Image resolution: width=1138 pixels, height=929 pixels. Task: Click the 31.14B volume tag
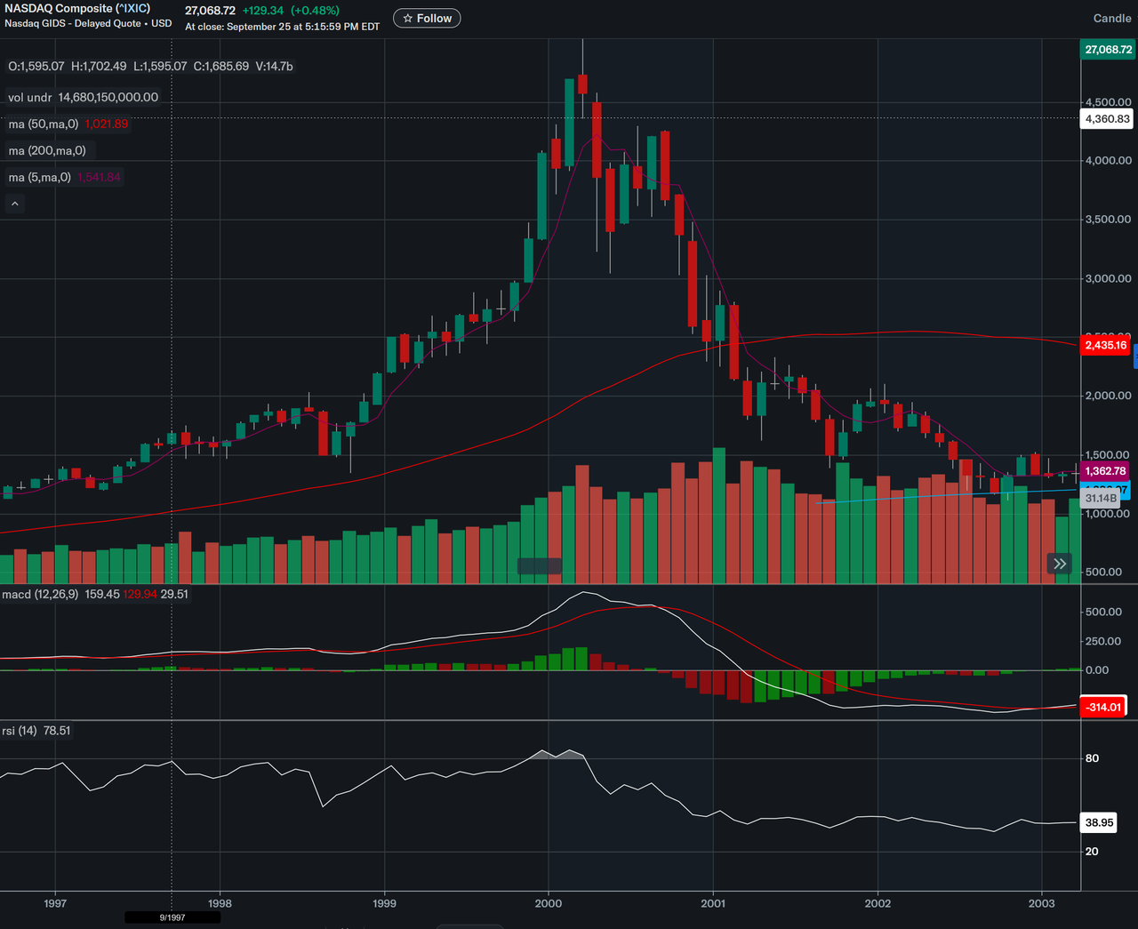[x=1101, y=499]
